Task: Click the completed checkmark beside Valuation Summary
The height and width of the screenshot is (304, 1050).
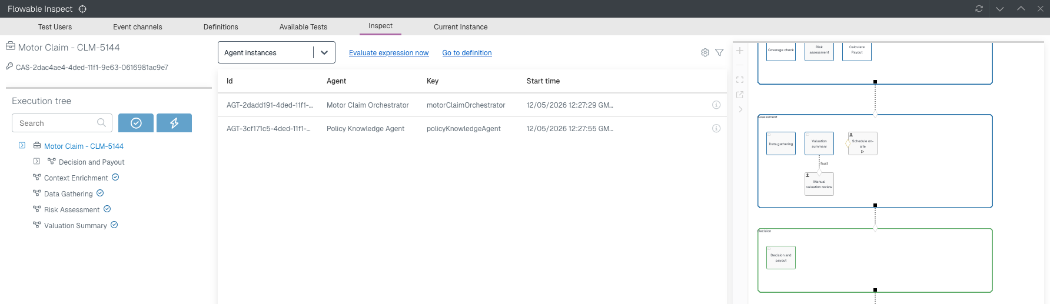Action: pos(114,225)
